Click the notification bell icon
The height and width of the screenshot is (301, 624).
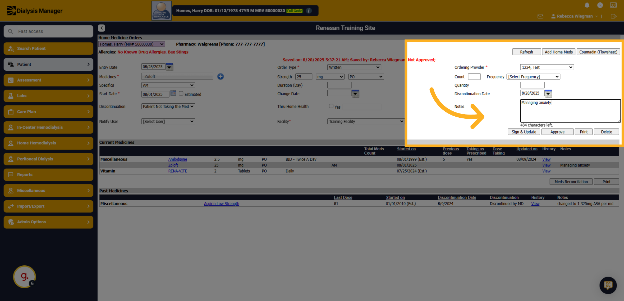coord(587,5)
